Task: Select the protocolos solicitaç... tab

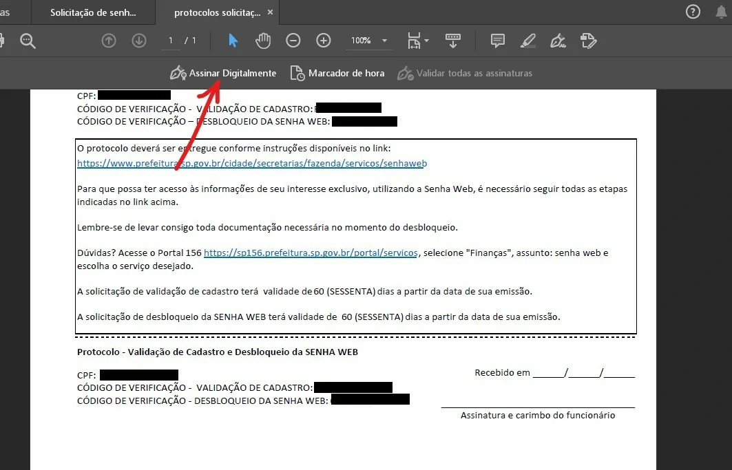Action: coord(217,12)
